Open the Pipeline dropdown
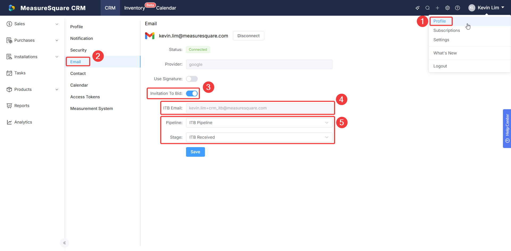511x251 pixels. point(259,123)
